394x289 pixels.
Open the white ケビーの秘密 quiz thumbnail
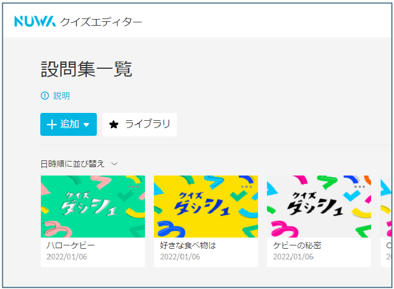[319, 206]
